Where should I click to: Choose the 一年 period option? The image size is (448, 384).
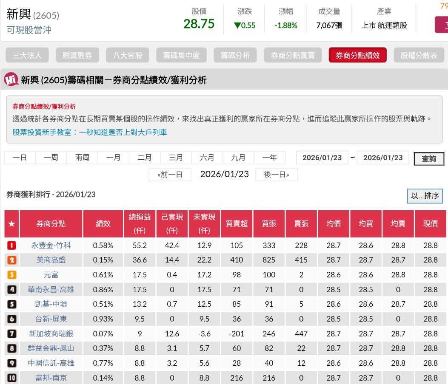click(270, 158)
